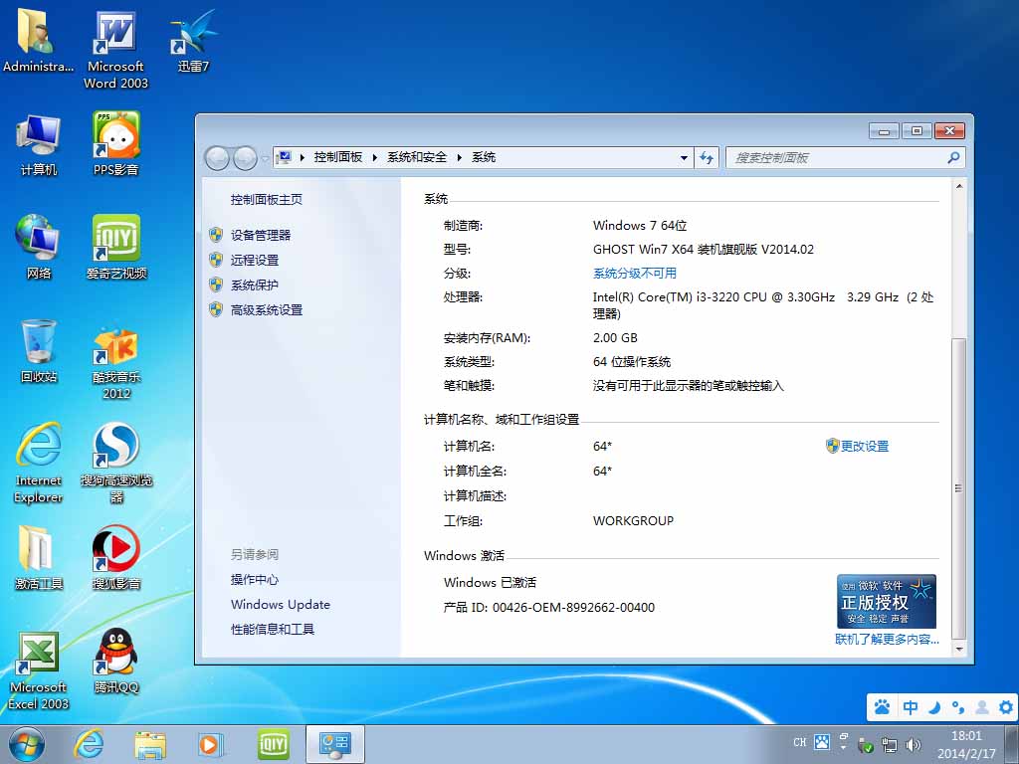This screenshot has width=1019, height=764.
Task: Open 设备管理器 from the left sidebar
Action: coord(261,235)
